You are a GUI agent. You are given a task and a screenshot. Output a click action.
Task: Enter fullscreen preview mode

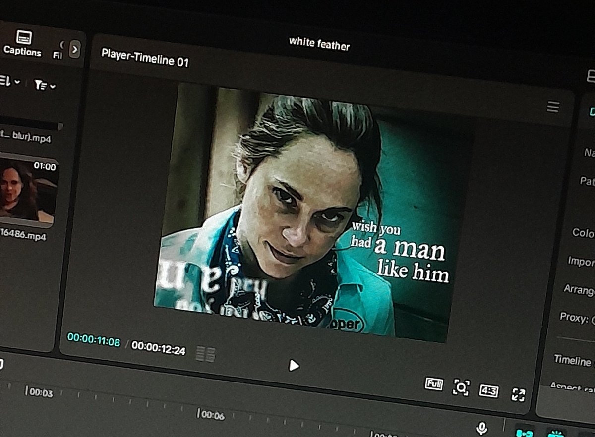click(518, 394)
